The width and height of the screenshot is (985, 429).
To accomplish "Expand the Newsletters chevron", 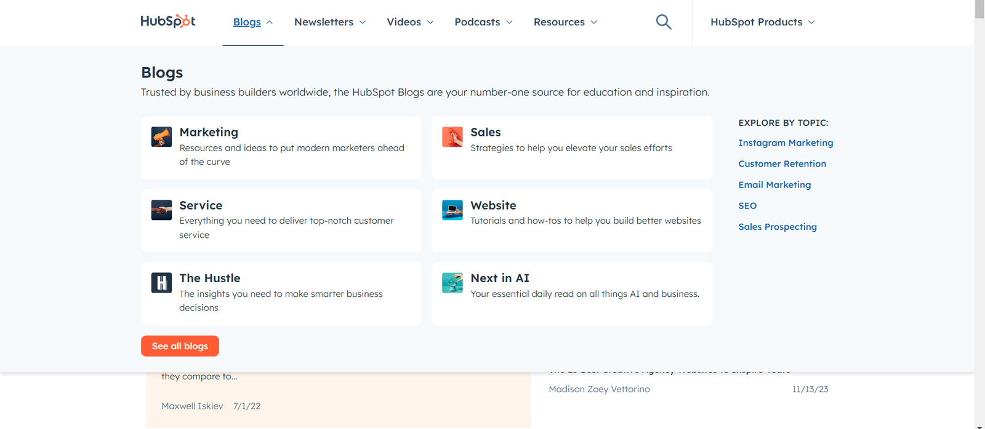I will point(363,22).
